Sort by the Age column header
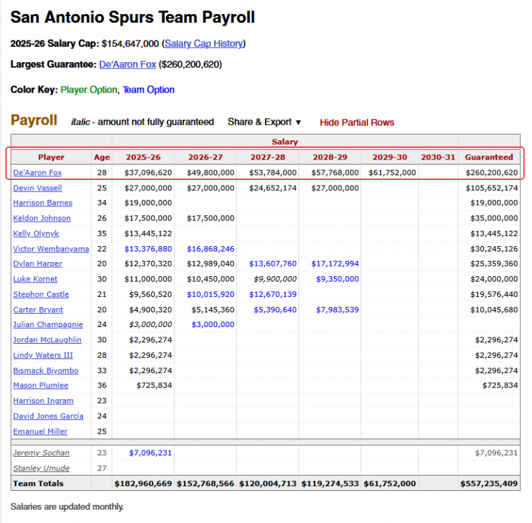The height and width of the screenshot is (523, 532). (102, 157)
